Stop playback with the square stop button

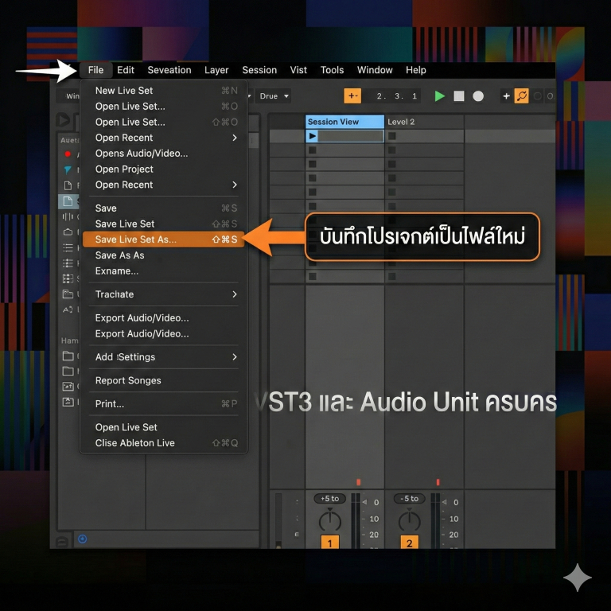459,95
